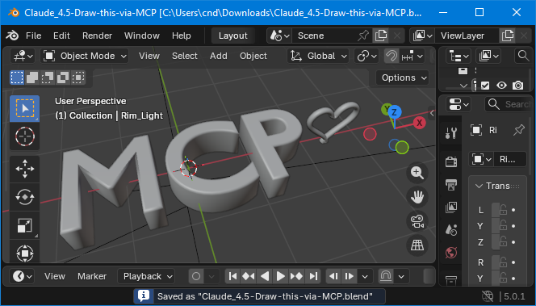Click the red X axis gizmo ball
Viewport: 536px width, 306px height.
coord(419,123)
